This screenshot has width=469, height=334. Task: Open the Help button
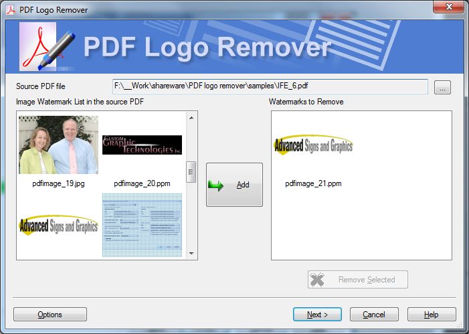pyautogui.click(x=432, y=315)
